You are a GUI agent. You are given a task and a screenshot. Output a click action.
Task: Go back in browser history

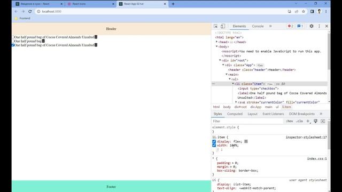pyautogui.click(x=16, y=11)
